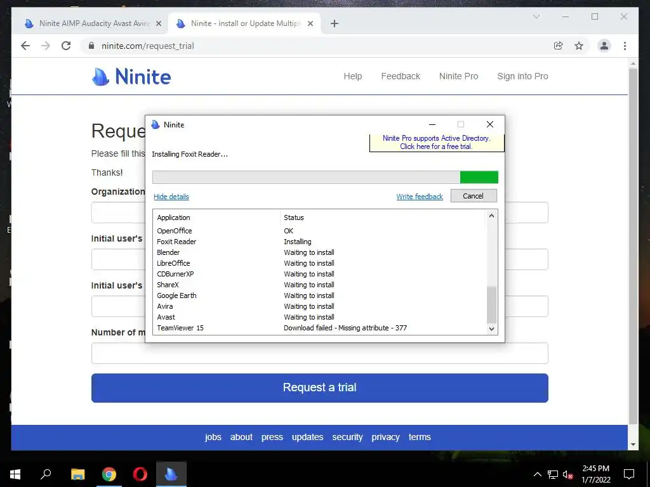
Task: Bookmark this page with star icon
Action: click(x=579, y=46)
